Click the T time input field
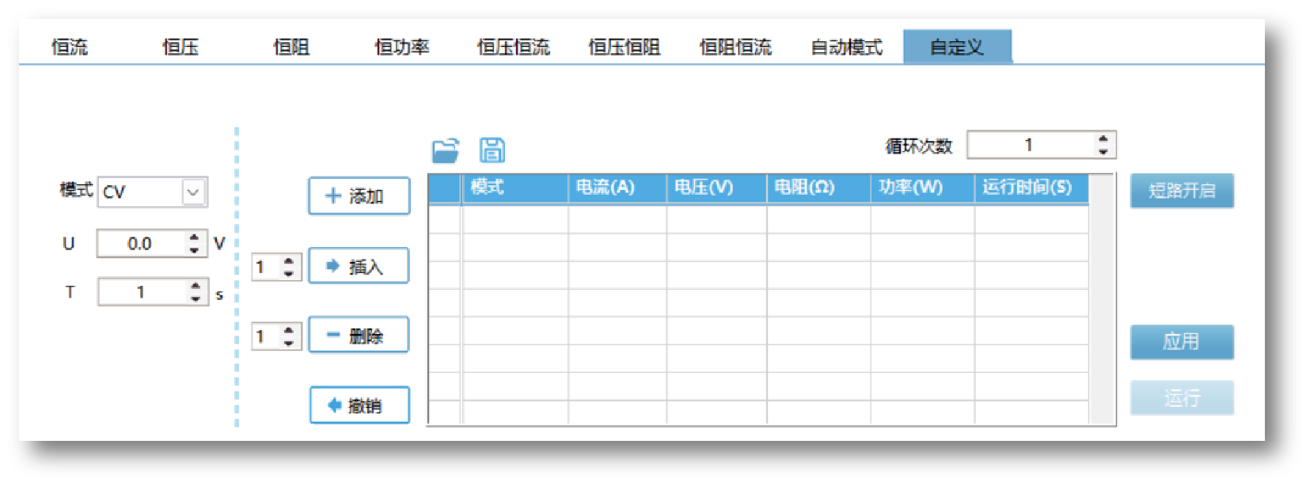1310x486 pixels. point(141,291)
